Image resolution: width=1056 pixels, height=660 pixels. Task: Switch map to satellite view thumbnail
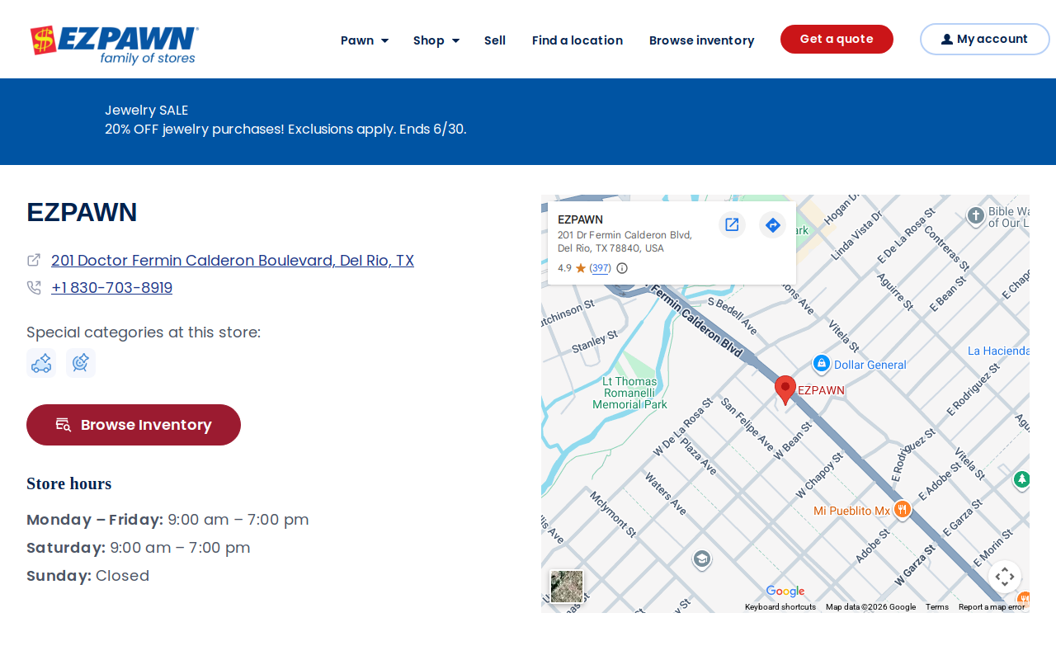click(567, 587)
